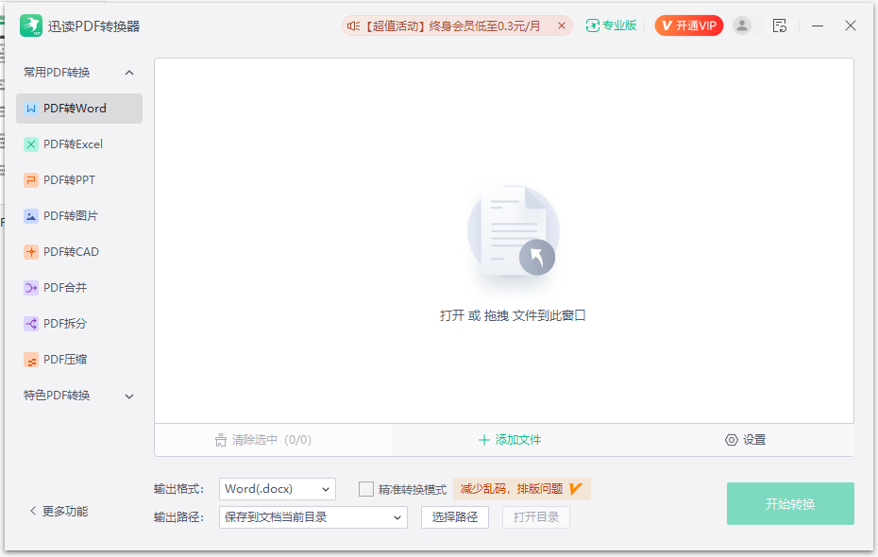Open the 输出路径 保存到文档当前目录 dropdown
Viewport: 878px width, 557px height.
[313, 517]
